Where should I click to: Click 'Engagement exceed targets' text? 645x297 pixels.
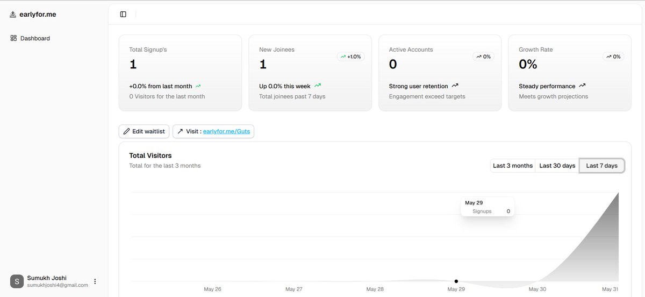pos(427,96)
